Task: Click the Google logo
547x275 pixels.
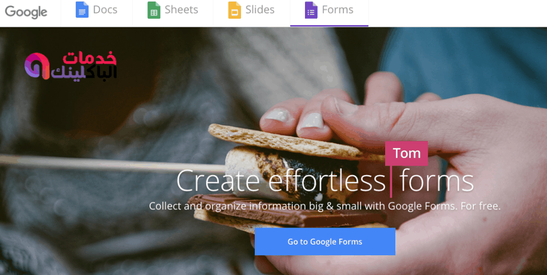Action: pyautogui.click(x=26, y=12)
